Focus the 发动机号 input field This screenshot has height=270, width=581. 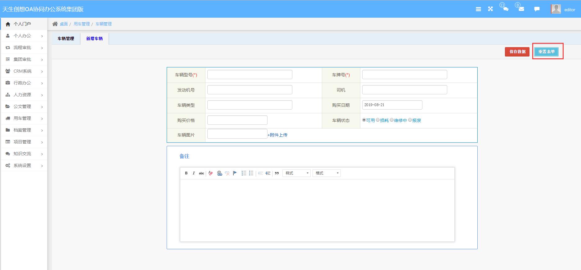pyautogui.click(x=250, y=90)
